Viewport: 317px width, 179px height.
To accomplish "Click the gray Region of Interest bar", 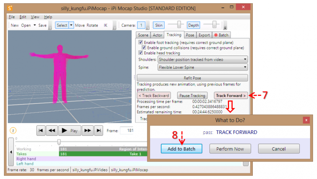I will pyautogui.click(x=103, y=149).
